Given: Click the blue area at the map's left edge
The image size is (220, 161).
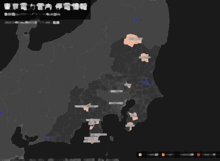Looking at the screenshot, I should [x=1, y=113].
